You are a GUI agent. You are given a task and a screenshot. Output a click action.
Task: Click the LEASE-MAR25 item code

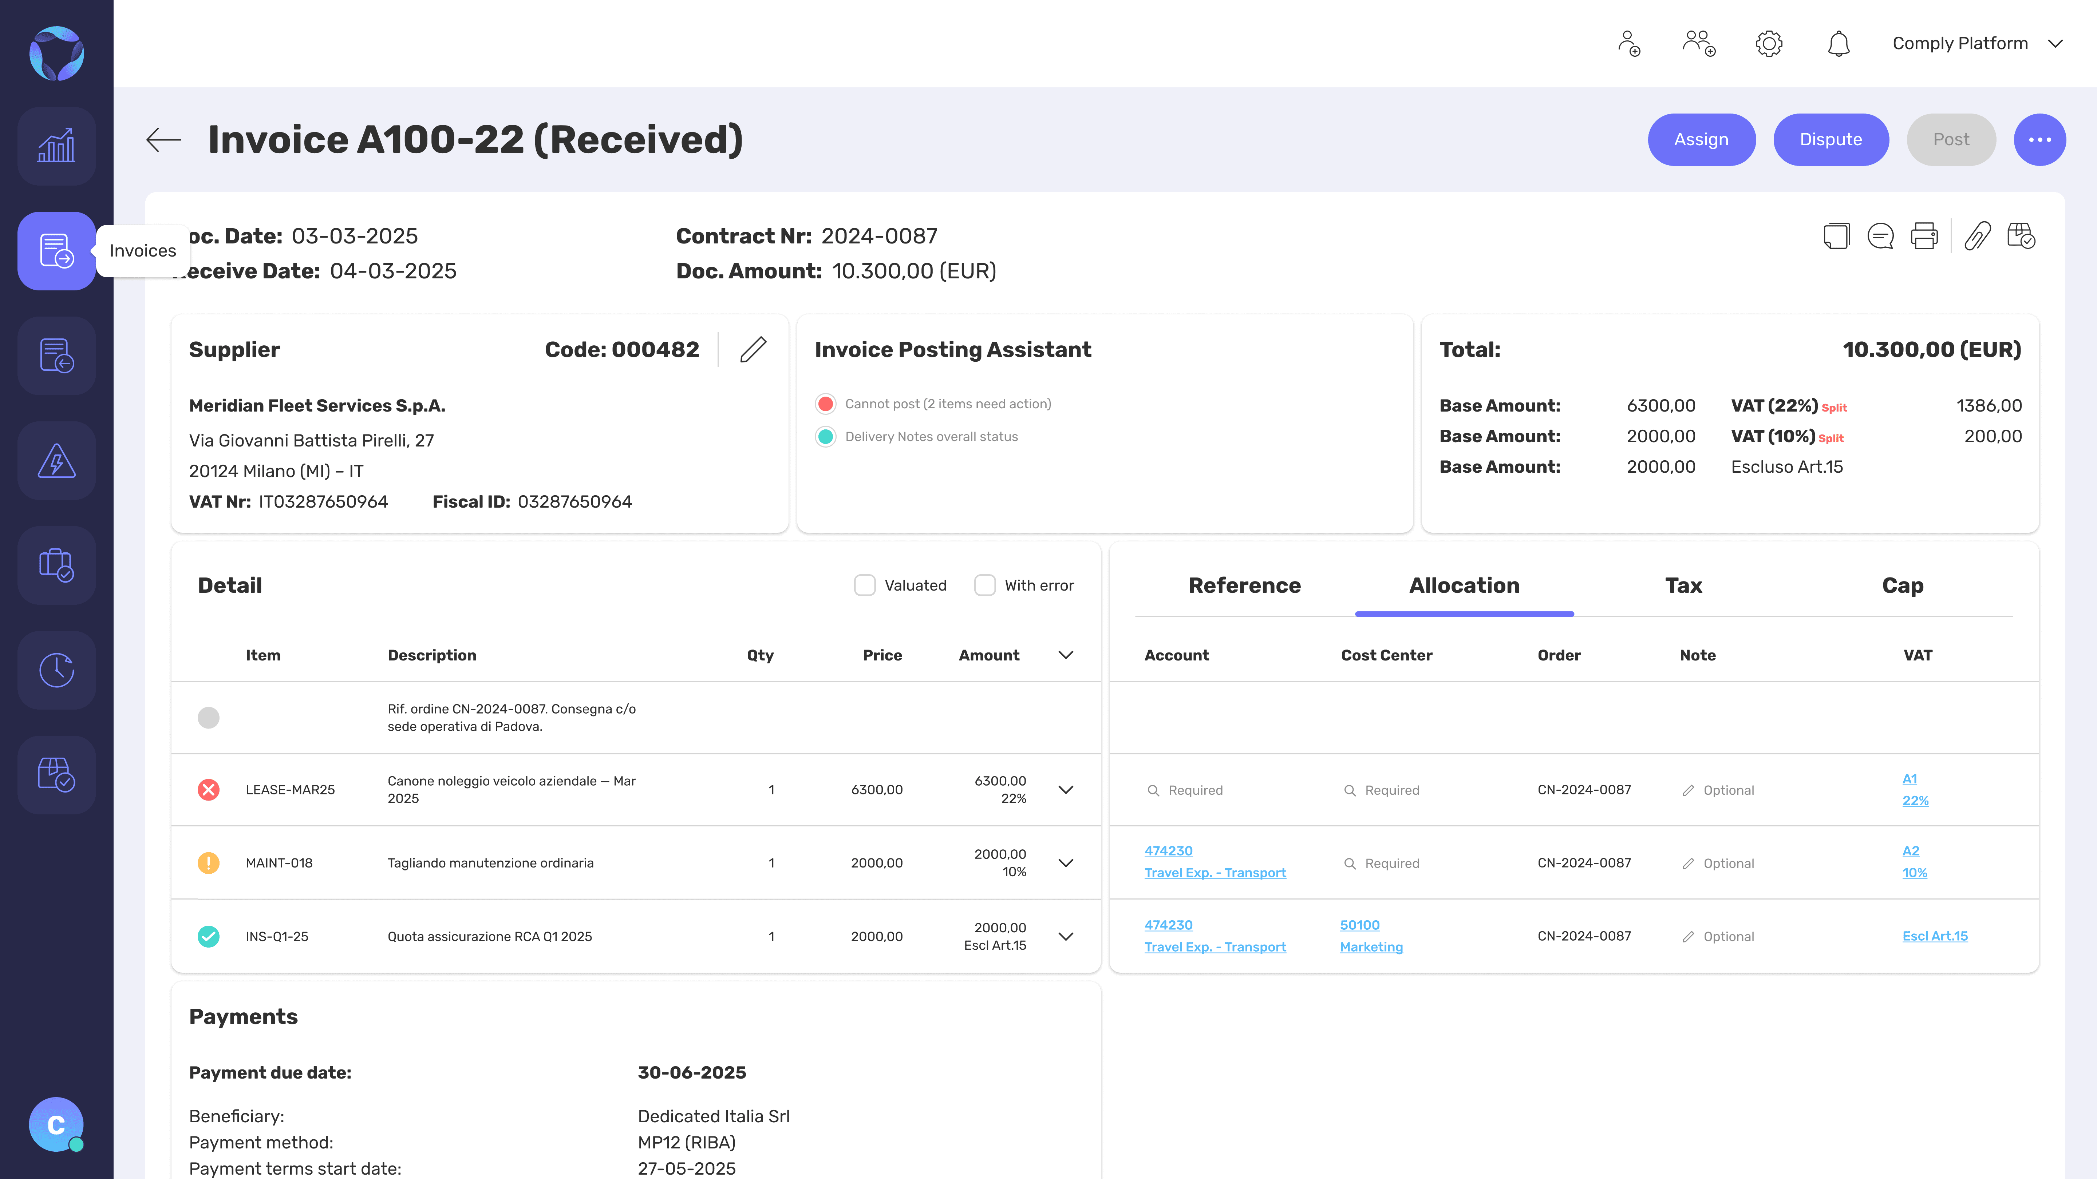click(290, 790)
